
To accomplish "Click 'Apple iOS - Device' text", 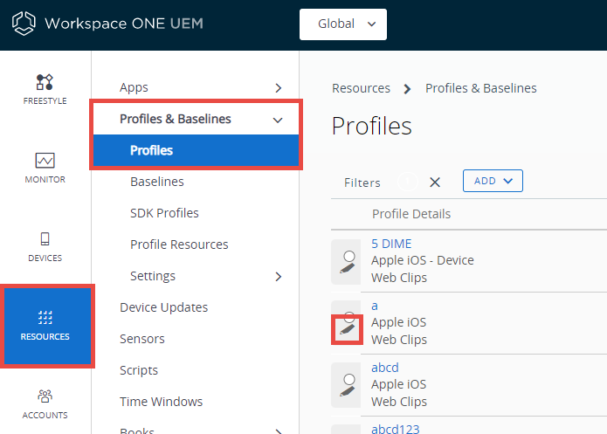I will coord(423,260).
